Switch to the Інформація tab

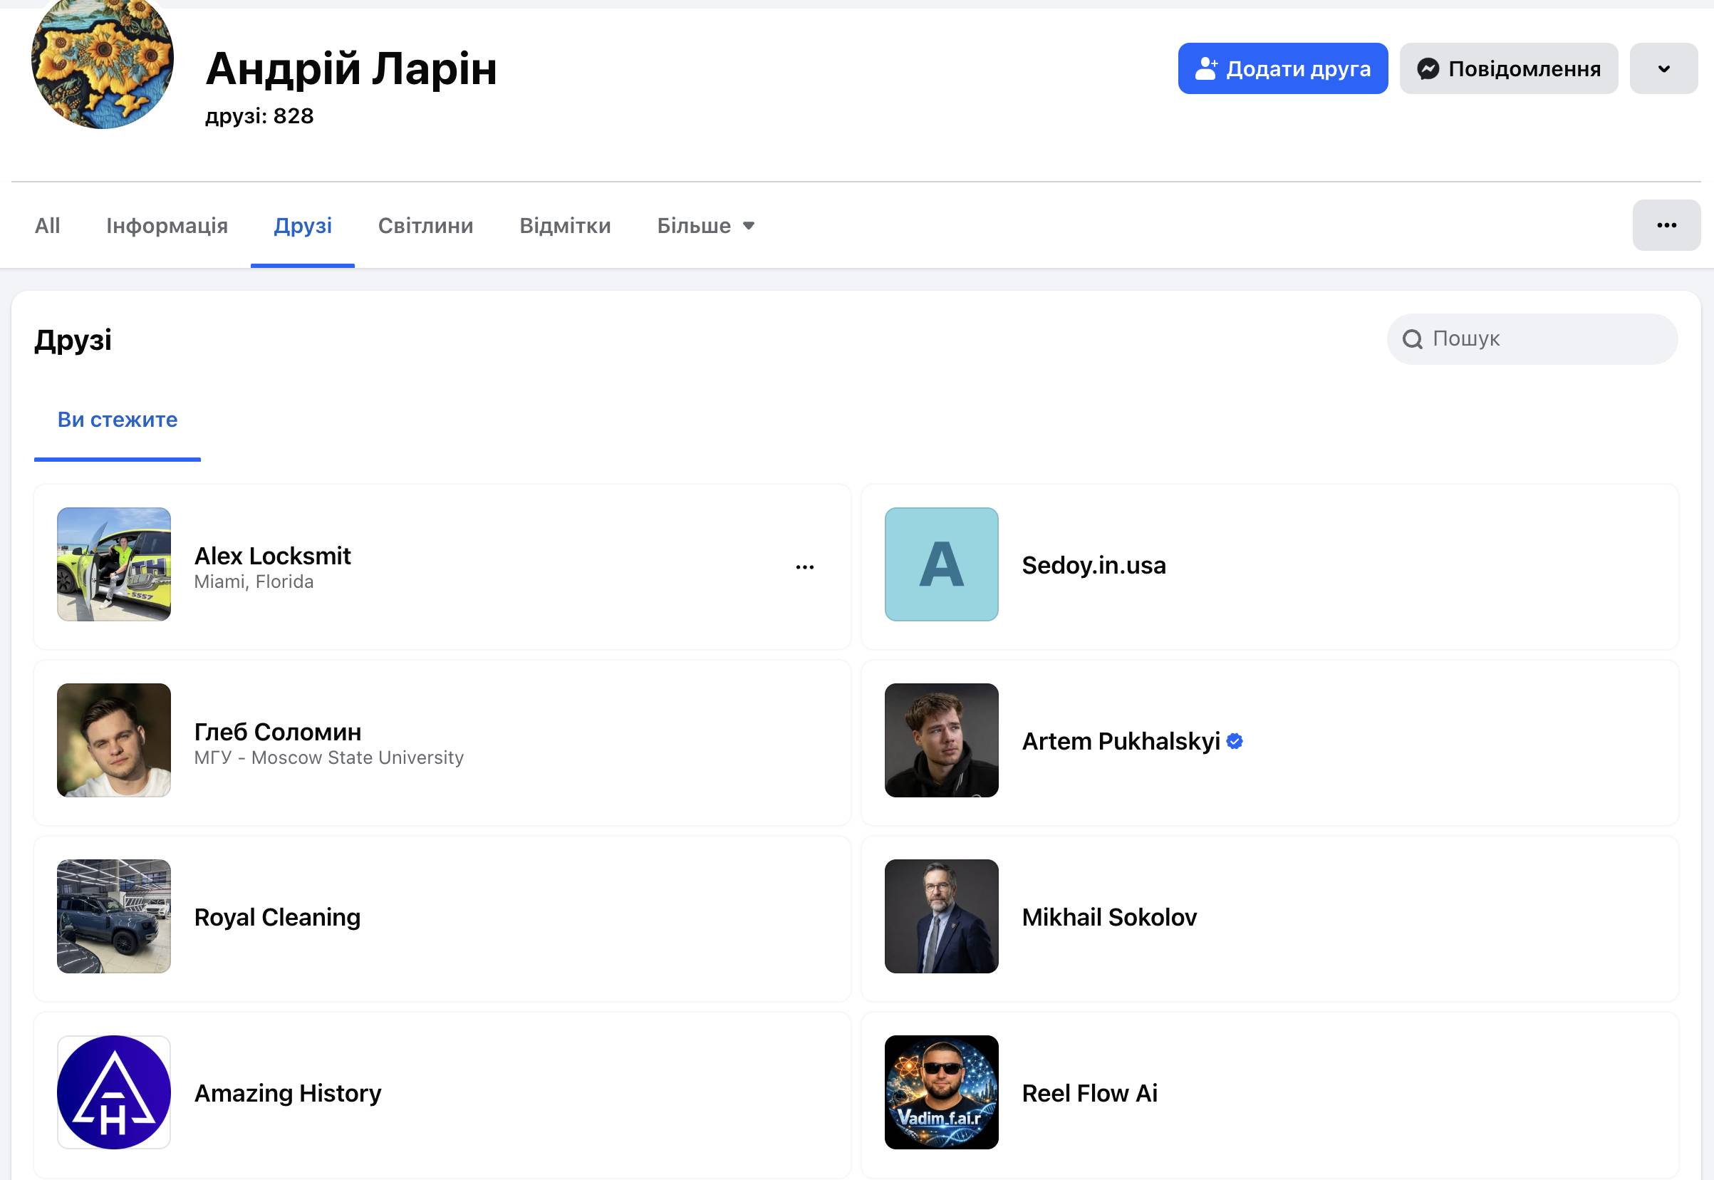[x=167, y=225]
